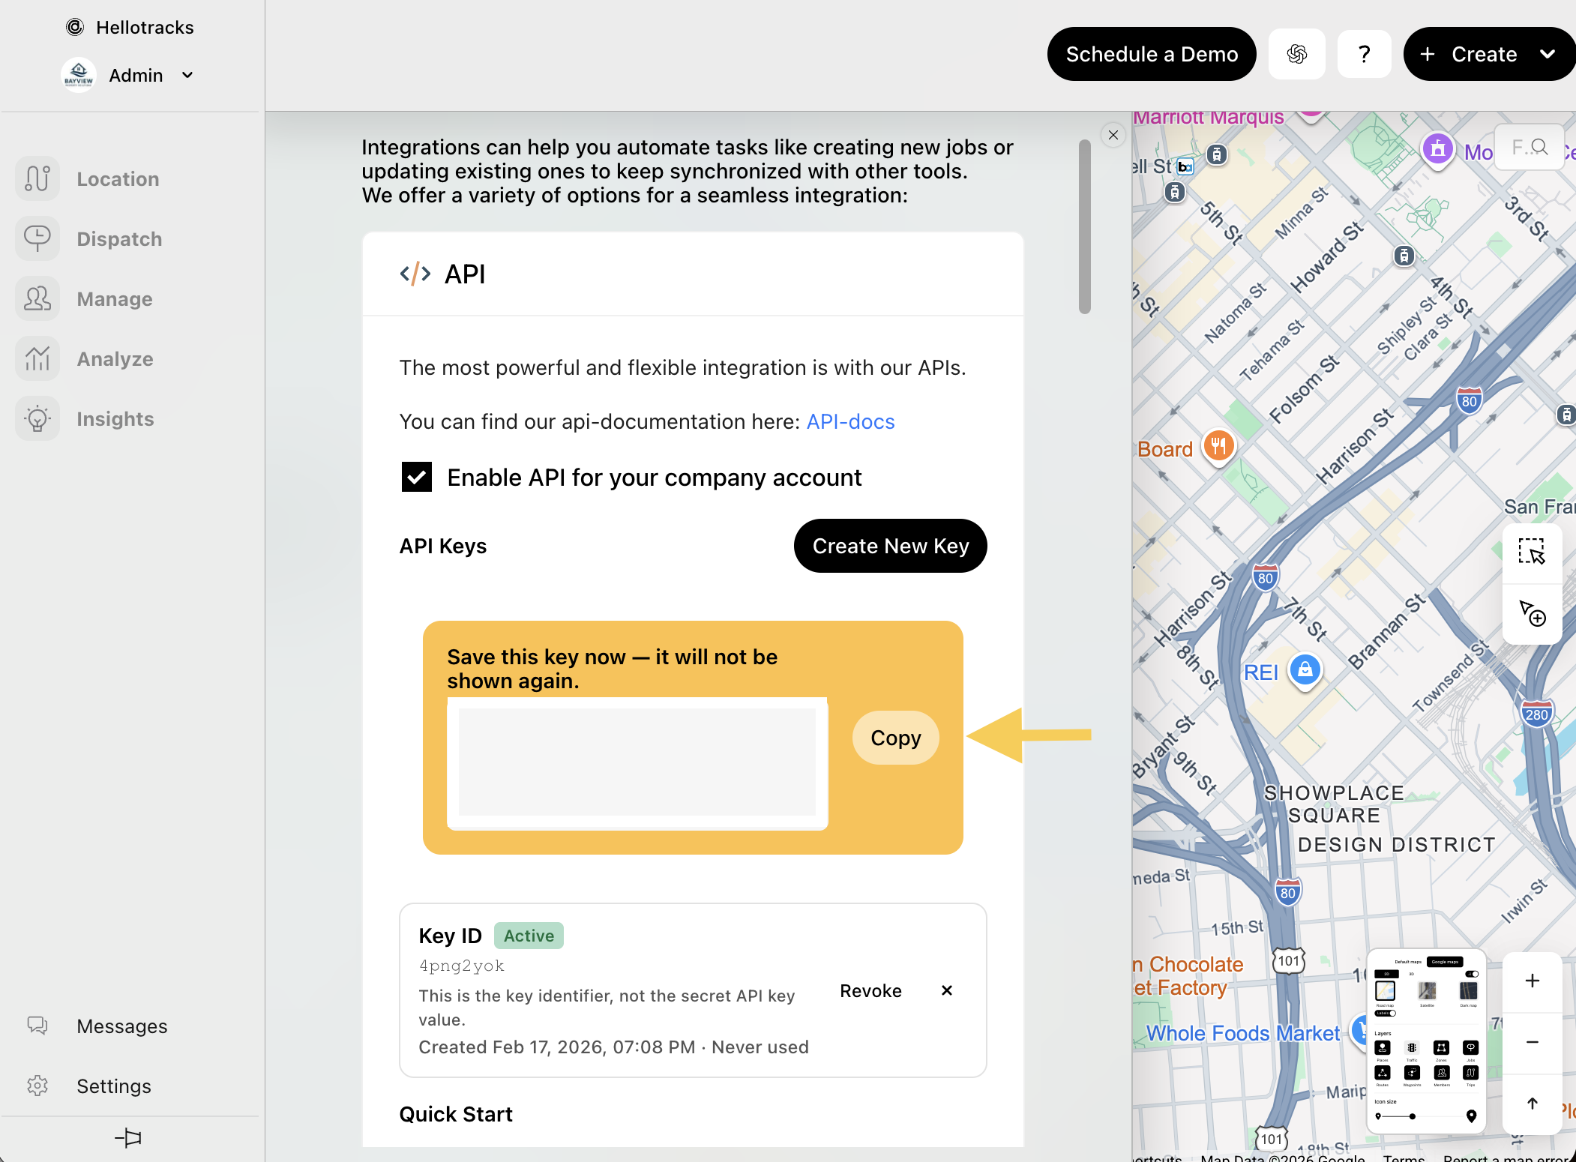
Task: Activate the map area selection tool
Action: 1532,552
